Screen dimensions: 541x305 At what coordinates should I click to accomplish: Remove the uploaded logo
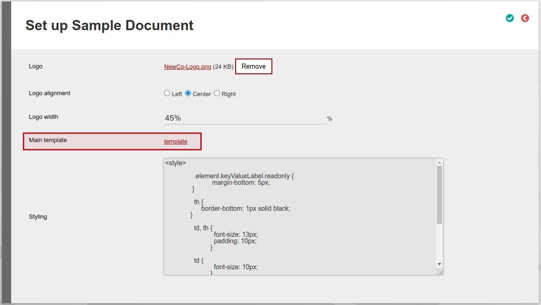pyautogui.click(x=254, y=66)
